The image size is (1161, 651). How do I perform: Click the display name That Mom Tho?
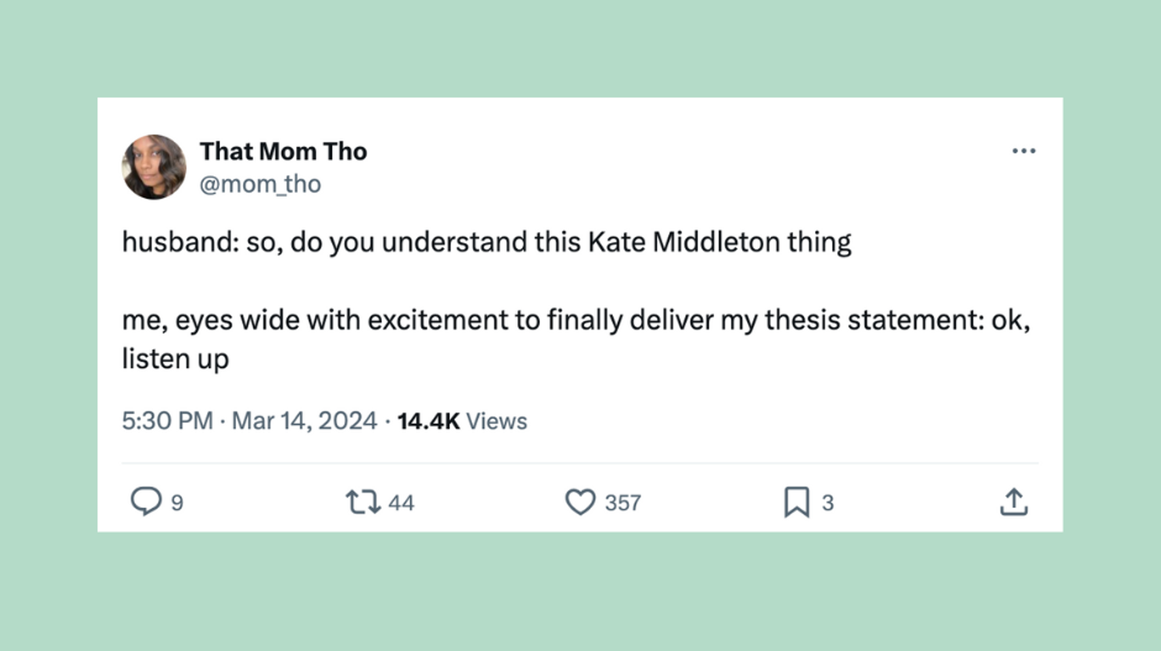(x=283, y=151)
